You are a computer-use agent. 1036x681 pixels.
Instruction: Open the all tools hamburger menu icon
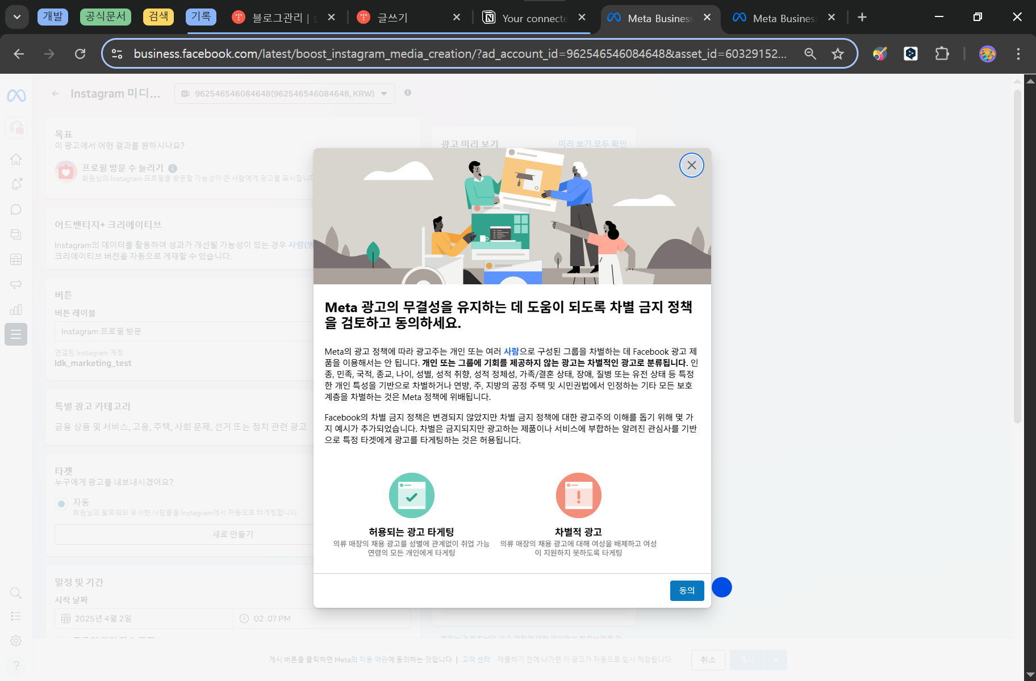(x=16, y=334)
